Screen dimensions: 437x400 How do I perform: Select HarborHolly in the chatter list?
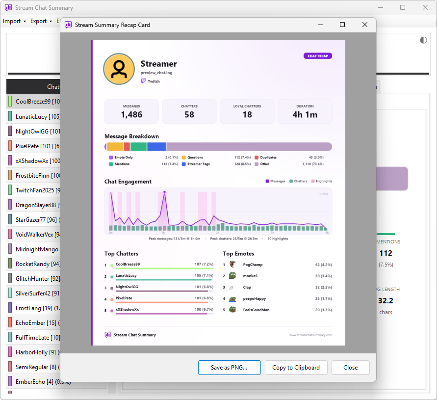click(x=33, y=352)
